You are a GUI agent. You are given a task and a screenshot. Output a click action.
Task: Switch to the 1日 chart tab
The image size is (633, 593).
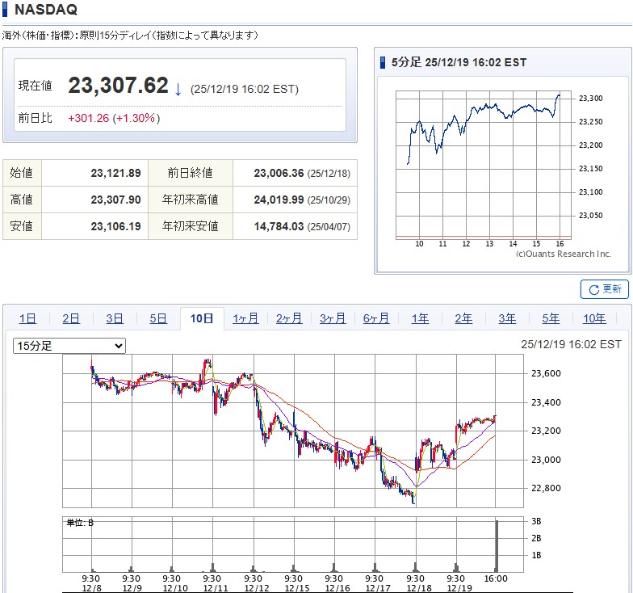coord(27,318)
